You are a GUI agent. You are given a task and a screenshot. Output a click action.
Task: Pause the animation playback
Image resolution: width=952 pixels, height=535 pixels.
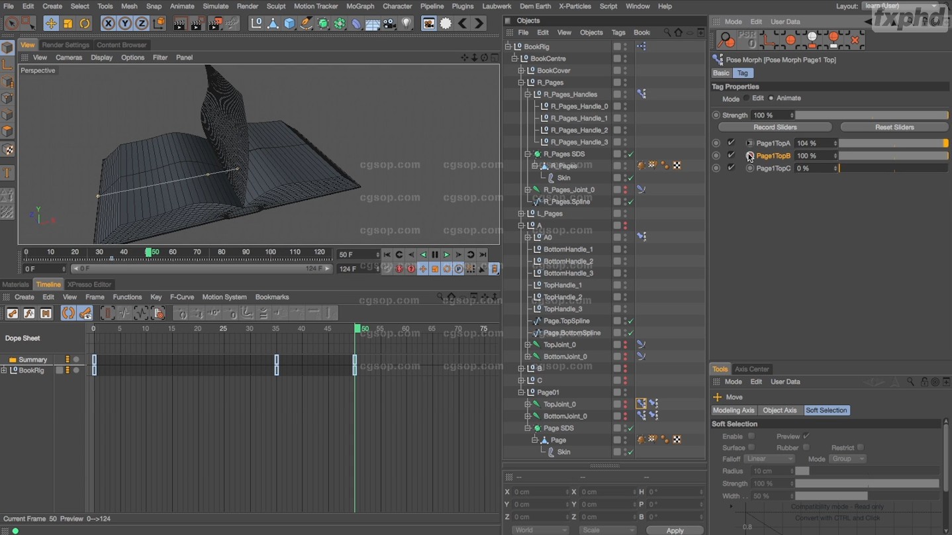(x=435, y=255)
